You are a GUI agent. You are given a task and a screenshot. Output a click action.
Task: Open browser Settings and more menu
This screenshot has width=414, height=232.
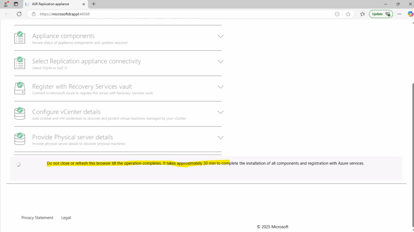click(399, 14)
